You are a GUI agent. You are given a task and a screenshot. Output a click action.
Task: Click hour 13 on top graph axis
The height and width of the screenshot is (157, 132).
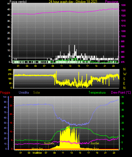70,66
